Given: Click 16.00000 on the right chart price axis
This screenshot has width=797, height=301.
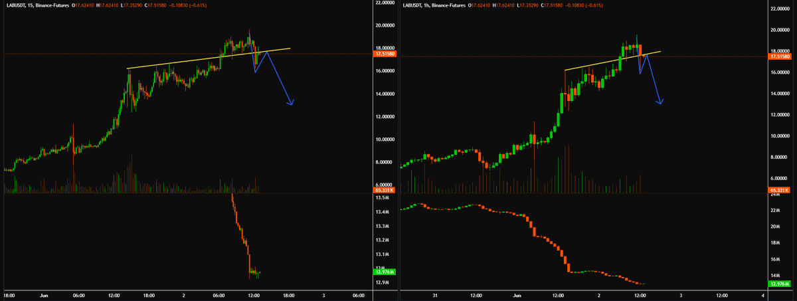Looking at the screenshot, I should click(x=780, y=72).
